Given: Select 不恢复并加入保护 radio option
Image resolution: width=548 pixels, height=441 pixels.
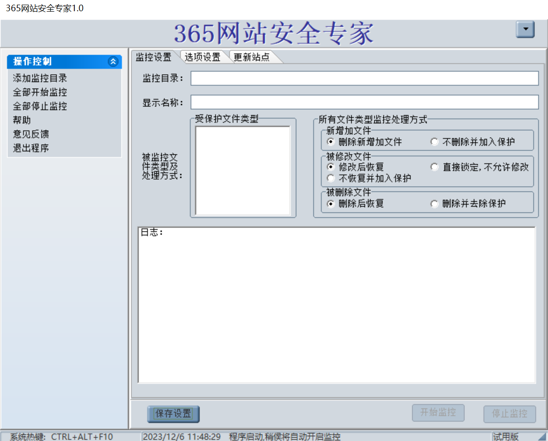Looking at the screenshot, I should click(x=369, y=178).
